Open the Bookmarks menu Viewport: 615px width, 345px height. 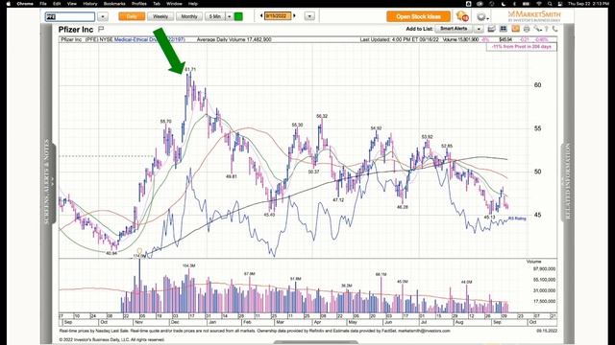tap(114, 4)
